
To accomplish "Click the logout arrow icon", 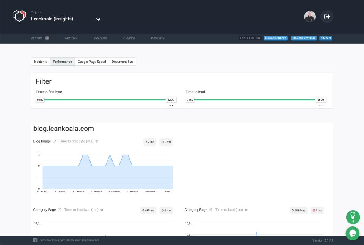I will tap(327, 16).
